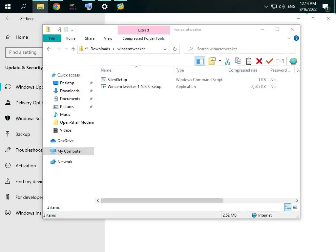Open Desktop in the navigation pane
Viewport: 336px width, 252px height.
[67, 83]
